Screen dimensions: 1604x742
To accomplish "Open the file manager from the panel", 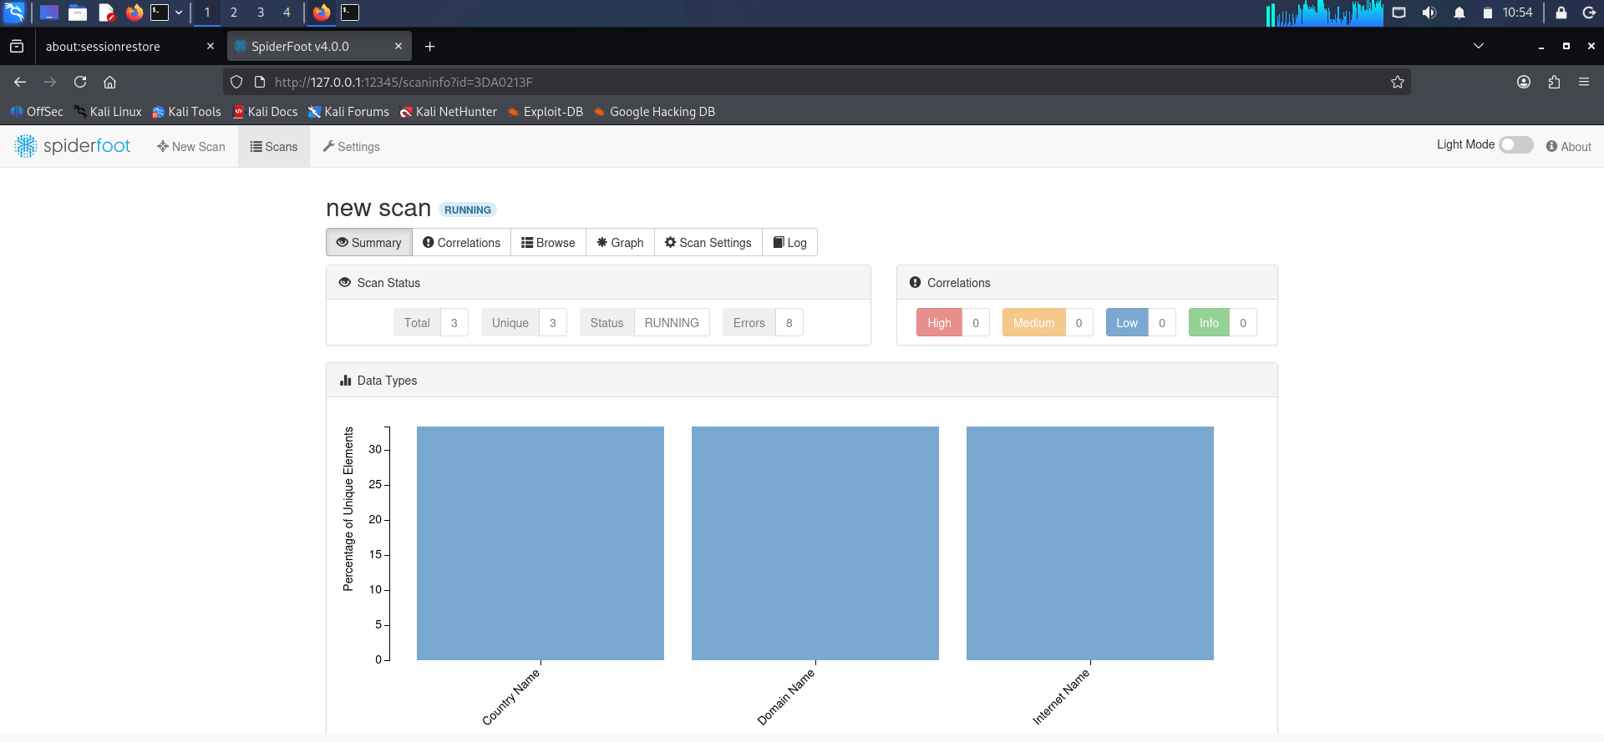I will [78, 13].
